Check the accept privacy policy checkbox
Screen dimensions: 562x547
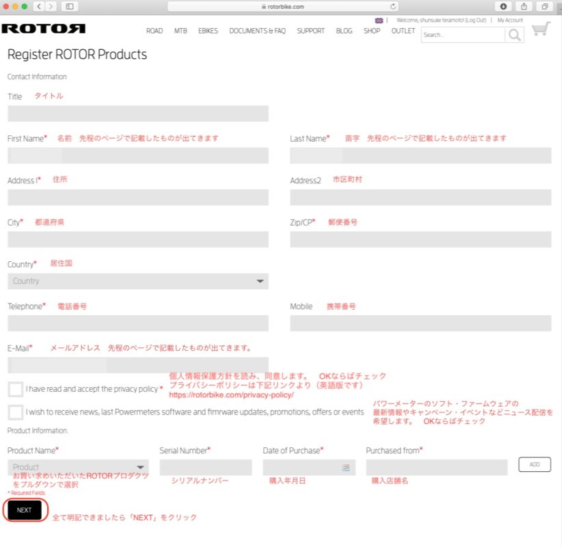coord(16,389)
